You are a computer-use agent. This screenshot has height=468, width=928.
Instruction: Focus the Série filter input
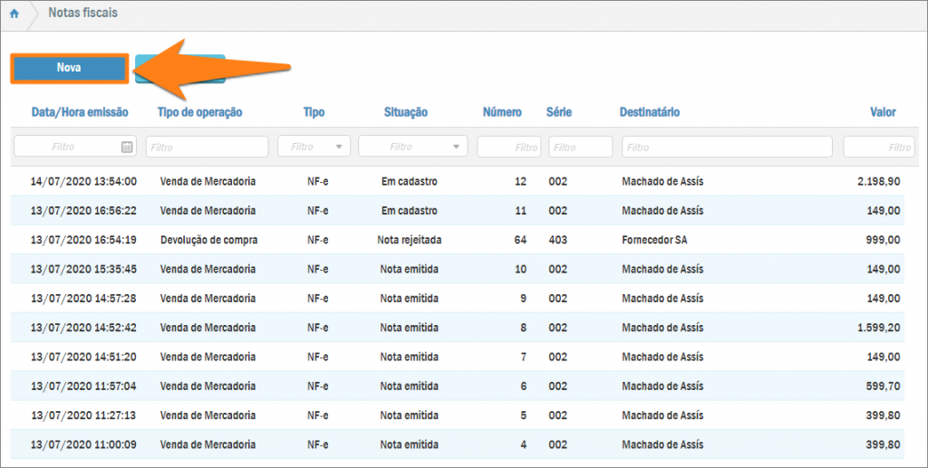point(580,147)
